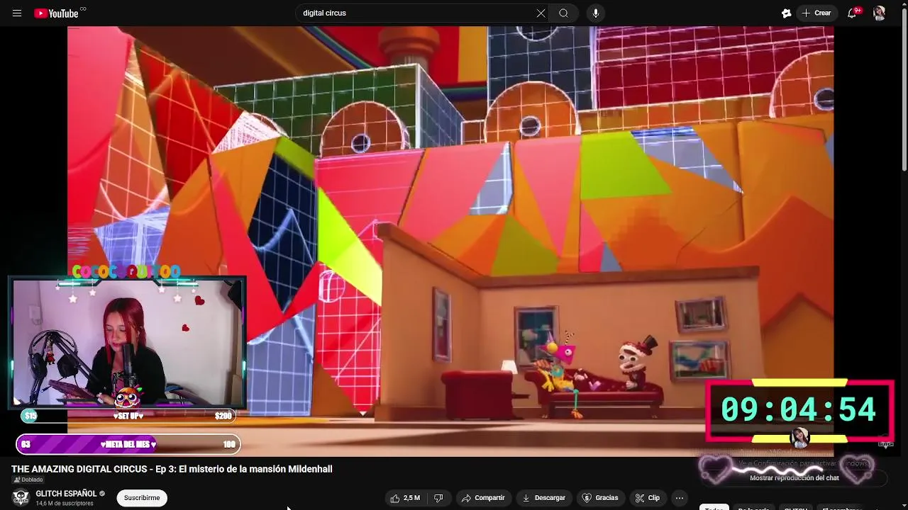Viewport: 908px width, 510px height.
Task: Click the search magnifier button
Action: pos(563,13)
